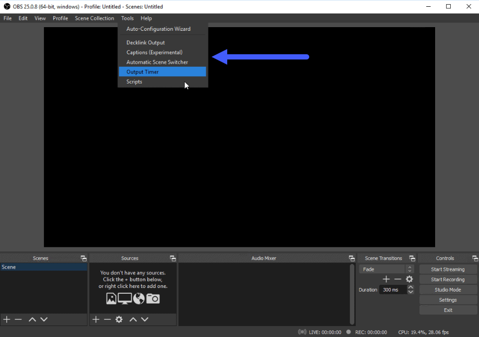Image resolution: width=479 pixels, height=337 pixels.
Task: Click the camera source icon
Action: [153, 298]
